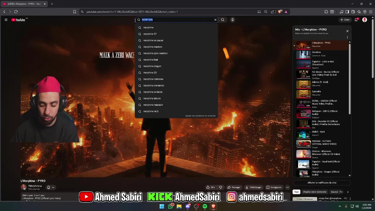Open the Créer button
Viewport: 375px width, 211px height.
[x=345, y=20]
